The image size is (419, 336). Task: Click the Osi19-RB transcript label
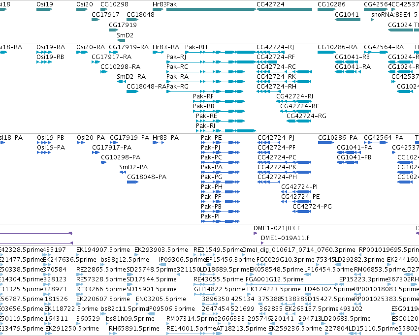(x=50, y=57)
